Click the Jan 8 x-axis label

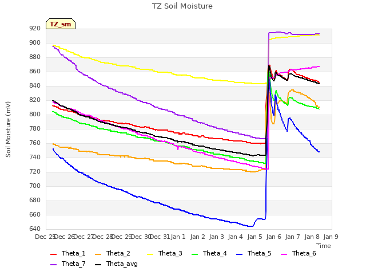[312, 237]
